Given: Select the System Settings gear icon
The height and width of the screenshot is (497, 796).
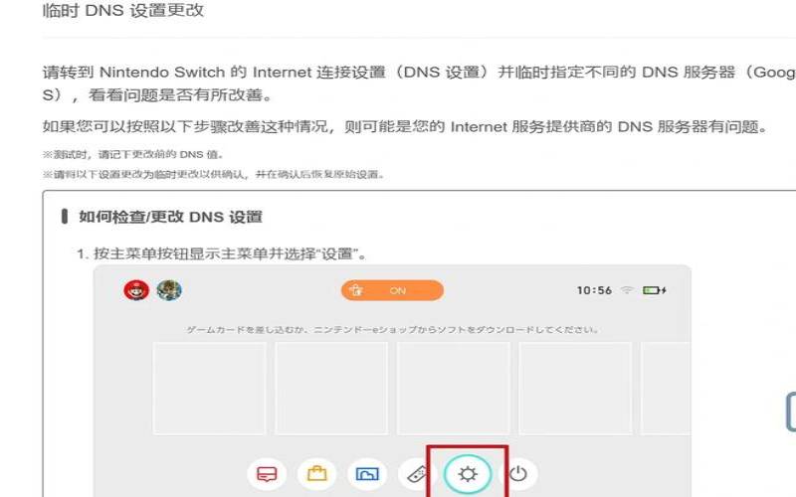Looking at the screenshot, I should [x=468, y=474].
